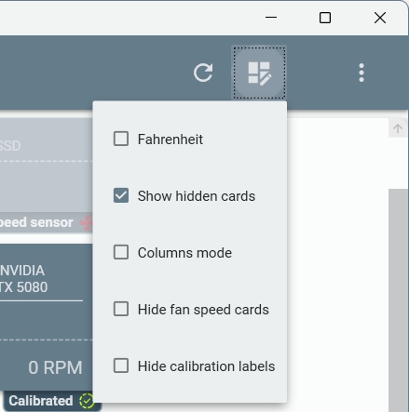Maximize the application window
This screenshot has width=409, height=412.
point(325,18)
